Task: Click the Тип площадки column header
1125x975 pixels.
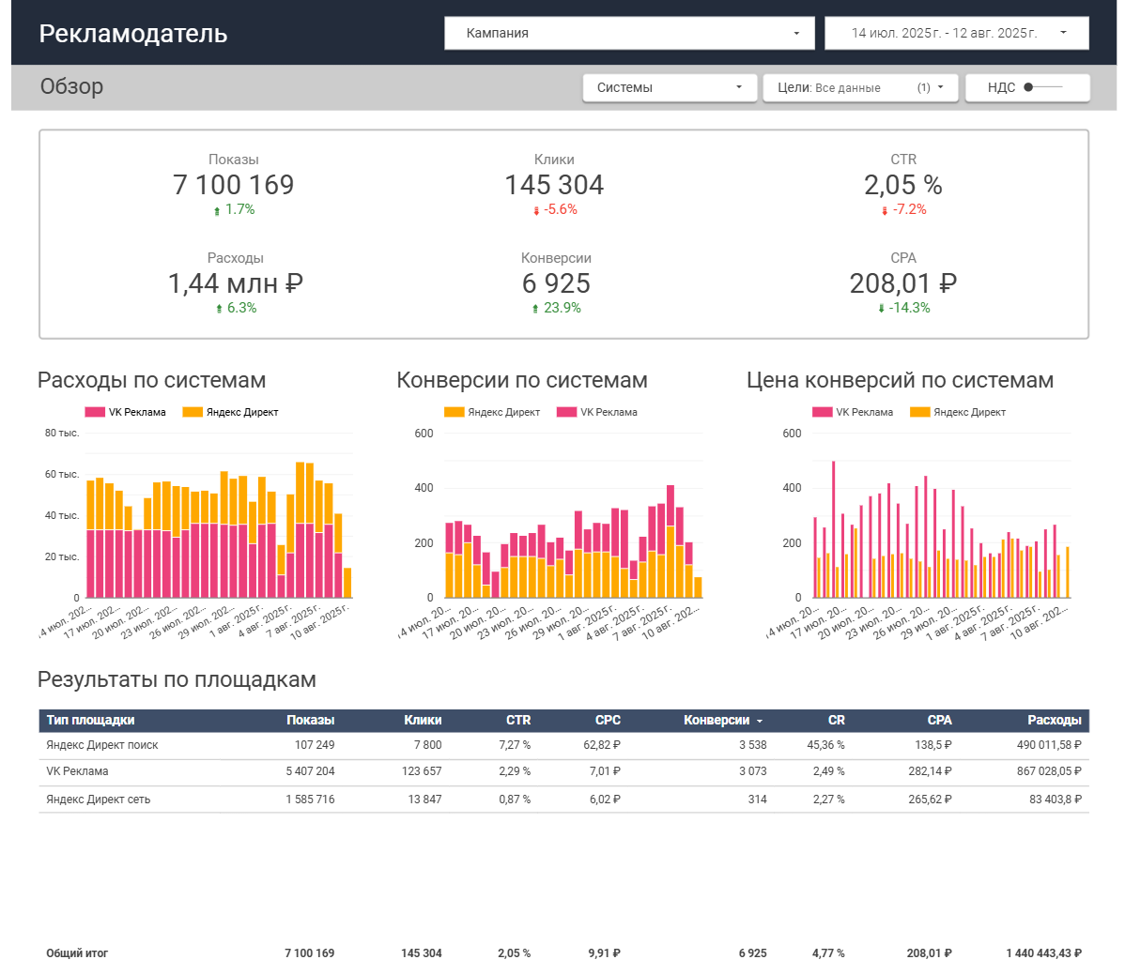Action: (x=90, y=721)
